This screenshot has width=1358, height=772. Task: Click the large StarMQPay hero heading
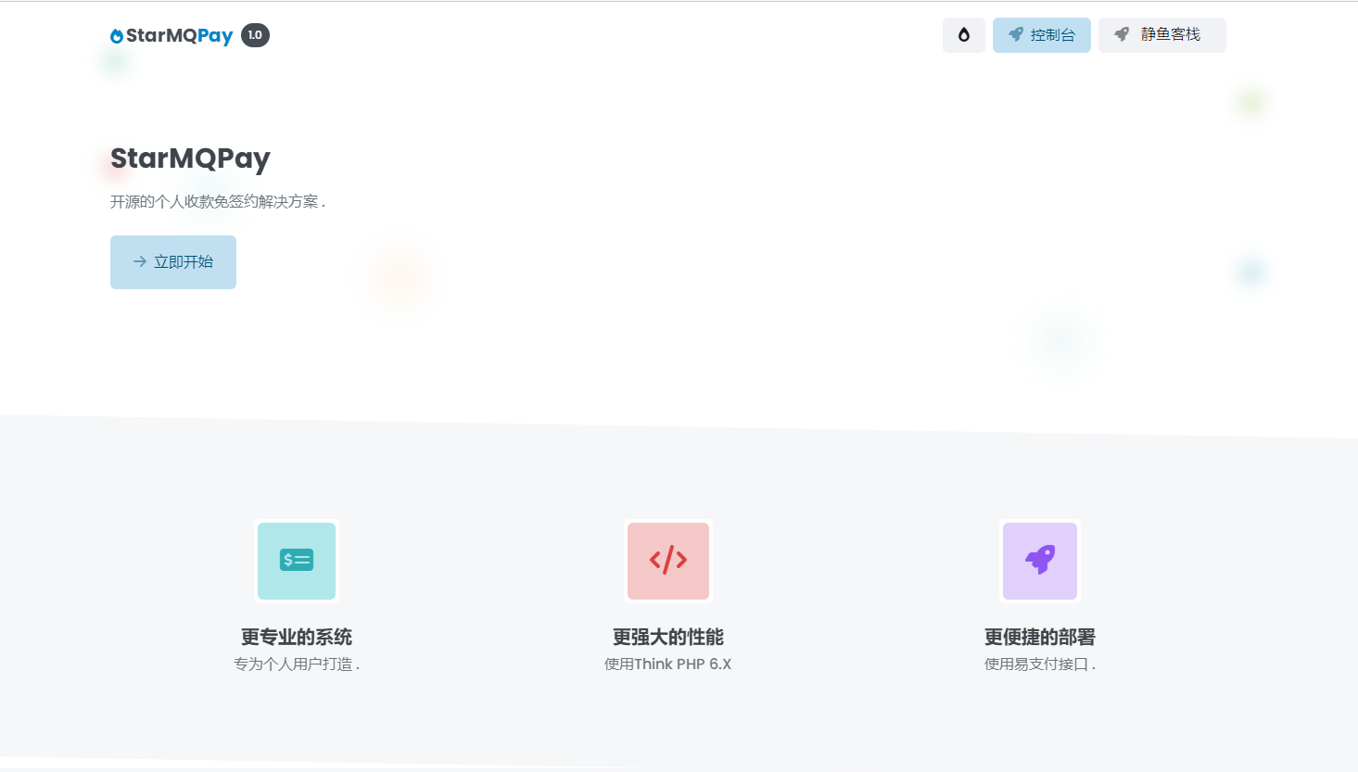tap(190, 158)
